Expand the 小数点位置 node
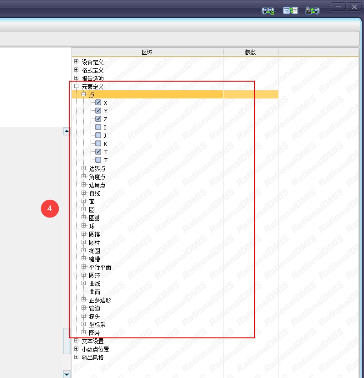 [77, 348]
